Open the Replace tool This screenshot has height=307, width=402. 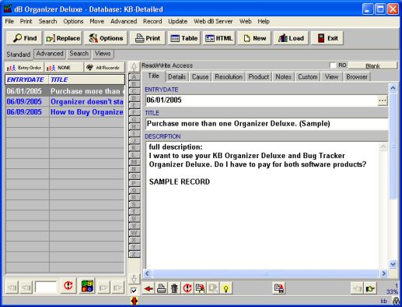tap(63, 38)
